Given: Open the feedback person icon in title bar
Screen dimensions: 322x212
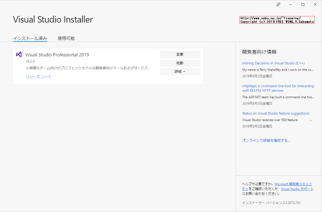Looking at the screenshot, I should click(278, 4).
